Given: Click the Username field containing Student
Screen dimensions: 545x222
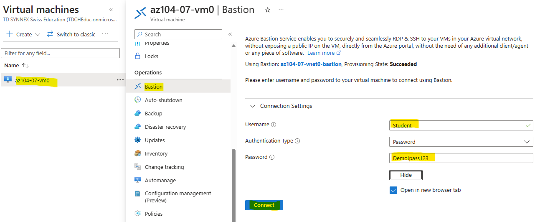Looking at the screenshot, I should pyautogui.click(x=461, y=125).
